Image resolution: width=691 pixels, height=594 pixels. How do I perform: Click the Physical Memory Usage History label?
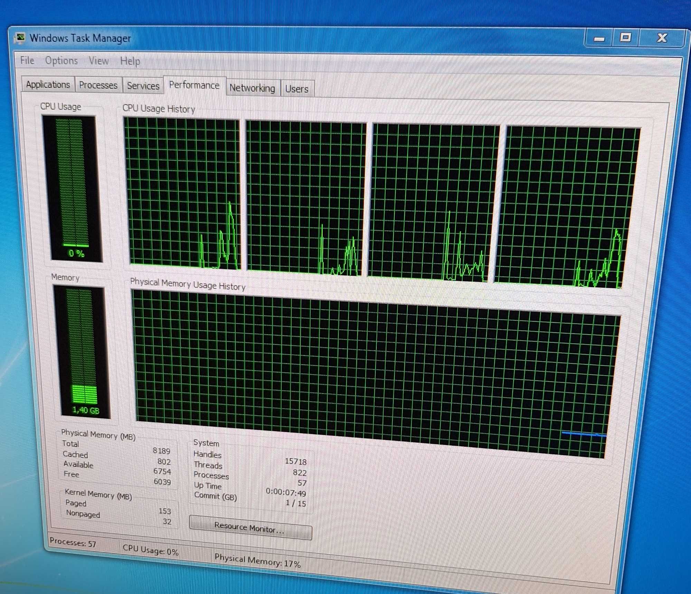[x=188, y=284]
